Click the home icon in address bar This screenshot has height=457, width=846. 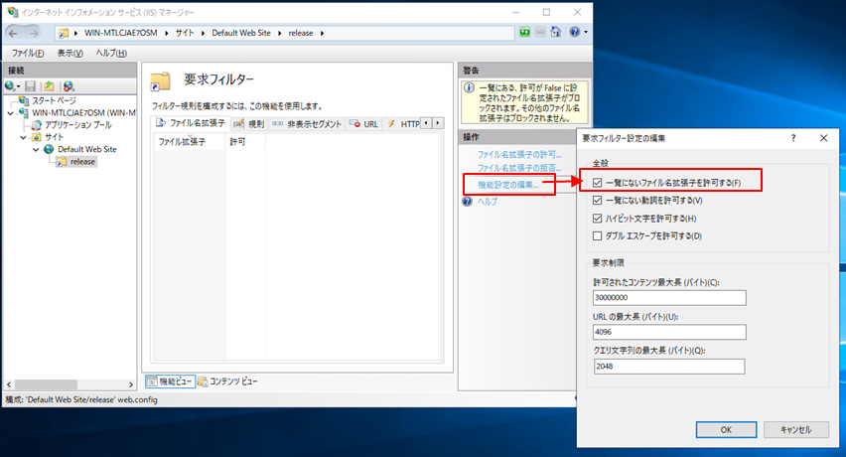pyautogui.click(x=556, y=32)
